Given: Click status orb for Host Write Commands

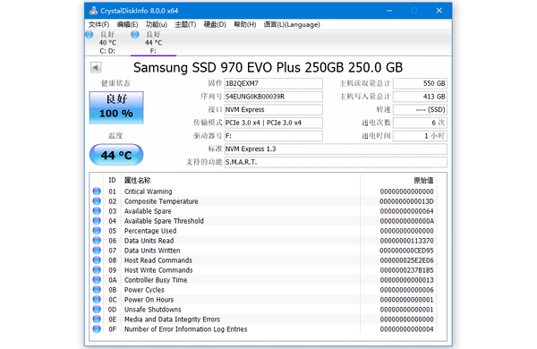Looking at the screenshot, I should pyautogui.click(x=97, y=270).
